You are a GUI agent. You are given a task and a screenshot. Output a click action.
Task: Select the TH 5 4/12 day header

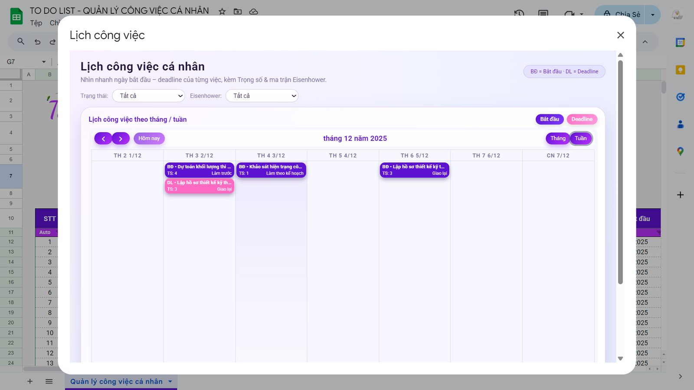(343, 156)
